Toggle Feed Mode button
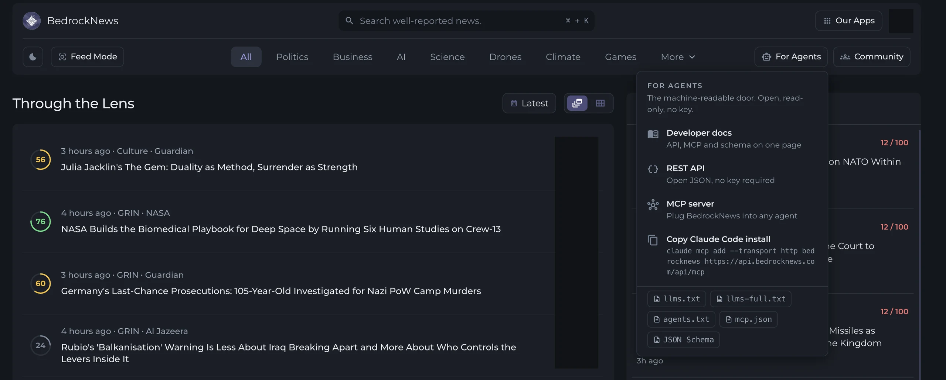The width and height of the screenshot is (946, 380). click(87, 57)
